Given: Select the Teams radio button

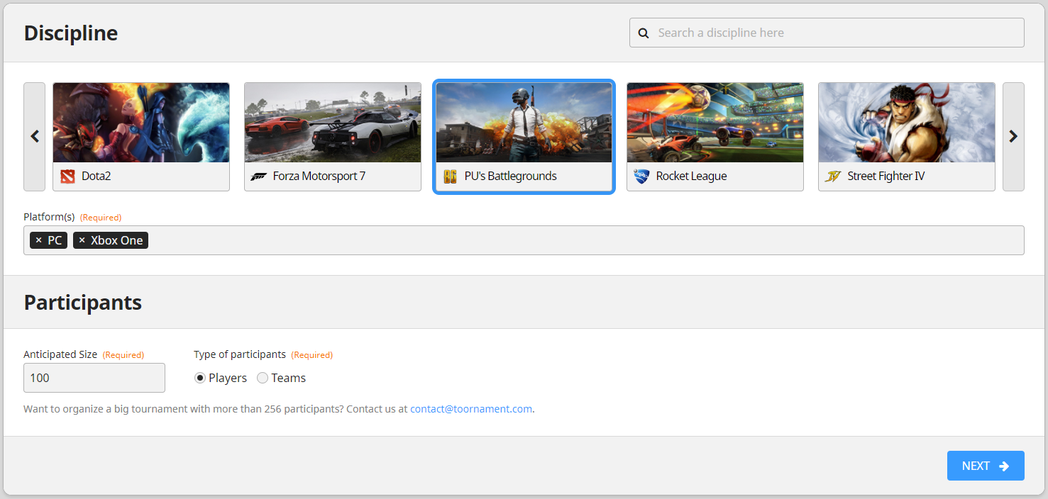Looking at the screenshot, I should click(263, 378).
